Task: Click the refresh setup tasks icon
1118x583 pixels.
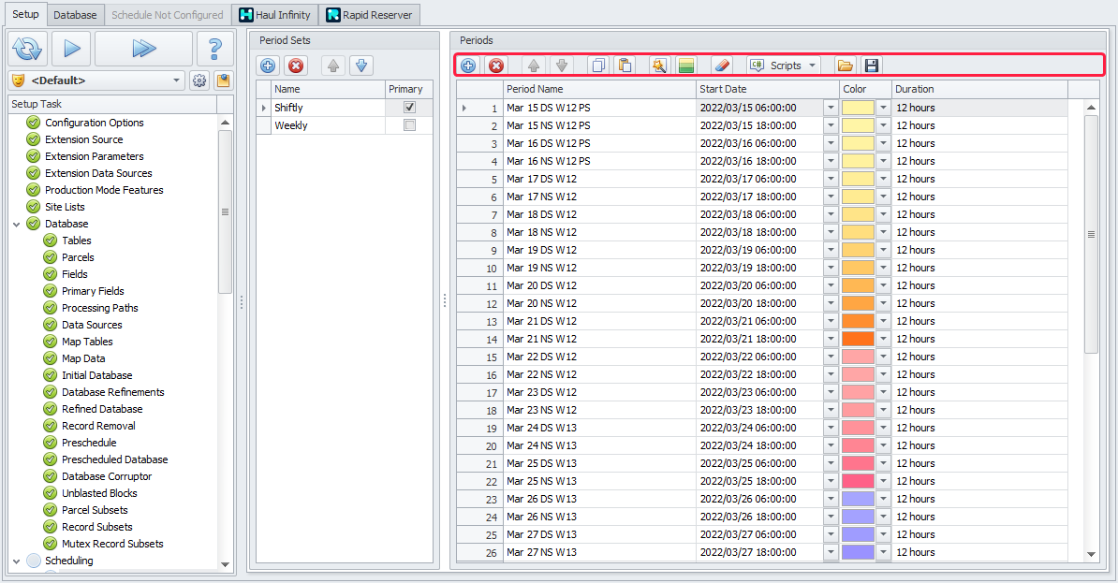Action: pyautogui.click(x=28, y=49)
